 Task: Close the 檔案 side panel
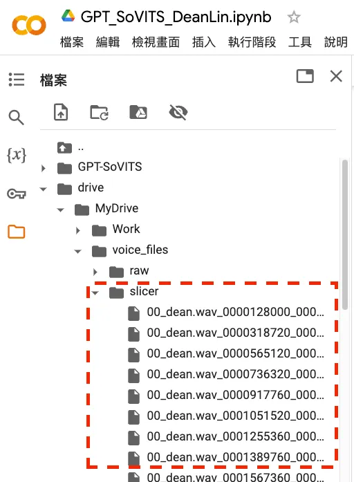[x=336, y=76]
